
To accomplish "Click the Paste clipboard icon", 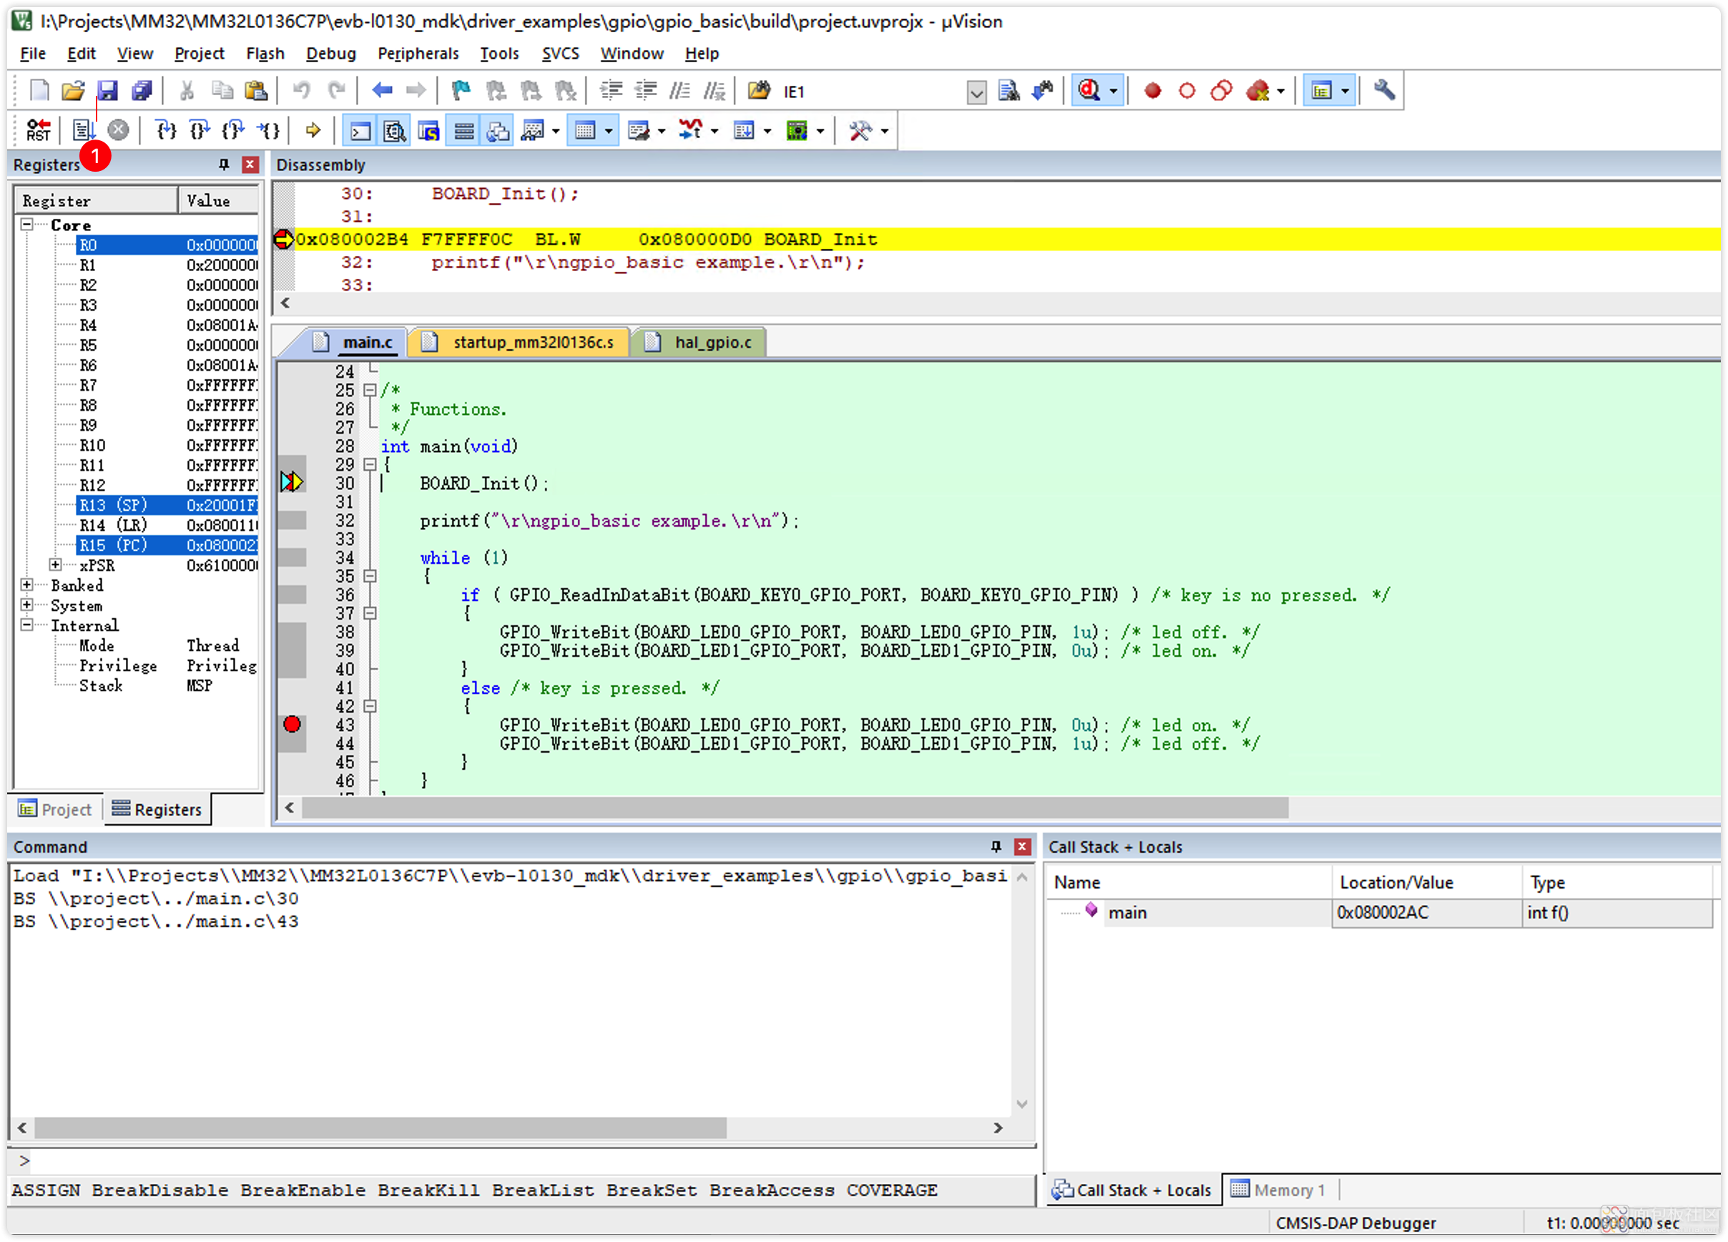I will pos(256,91).
